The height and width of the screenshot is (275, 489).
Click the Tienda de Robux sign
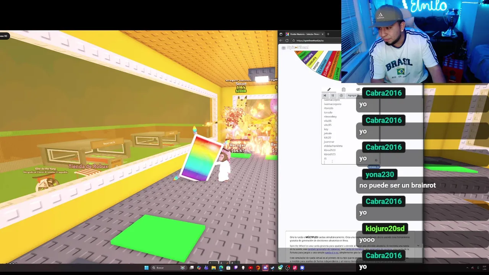coord(88,166)
